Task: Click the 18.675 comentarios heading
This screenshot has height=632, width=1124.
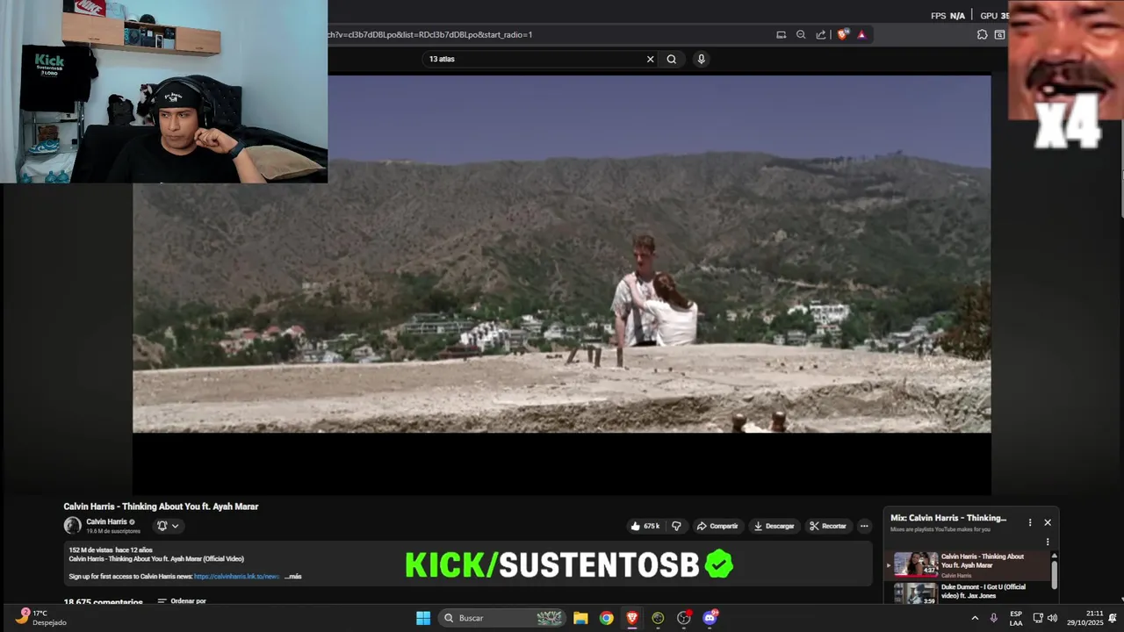Action: [x=103, y=602]
